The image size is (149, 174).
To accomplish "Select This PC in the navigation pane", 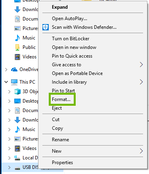I will click(x=27, y=82).
